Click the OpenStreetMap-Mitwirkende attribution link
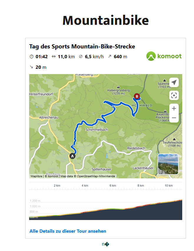The height and width of the screenshot is (251, 194). [96, 176]
